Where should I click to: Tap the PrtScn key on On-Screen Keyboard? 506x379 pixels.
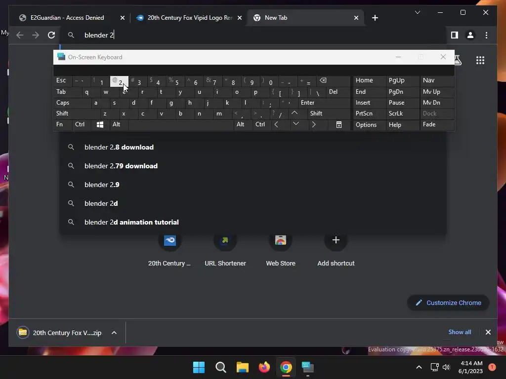click(369, 114)
